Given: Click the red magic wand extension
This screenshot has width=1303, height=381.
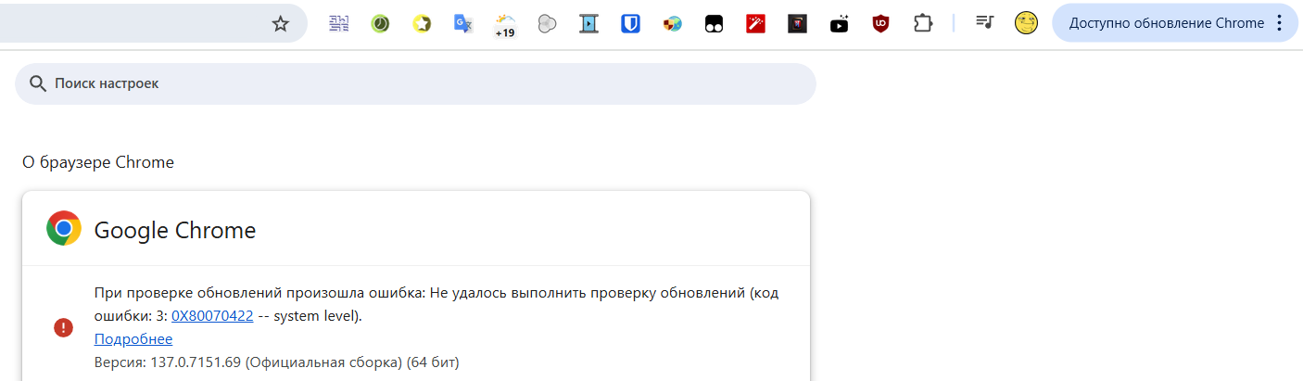Looking at the screenshot, I should (755, 23).
